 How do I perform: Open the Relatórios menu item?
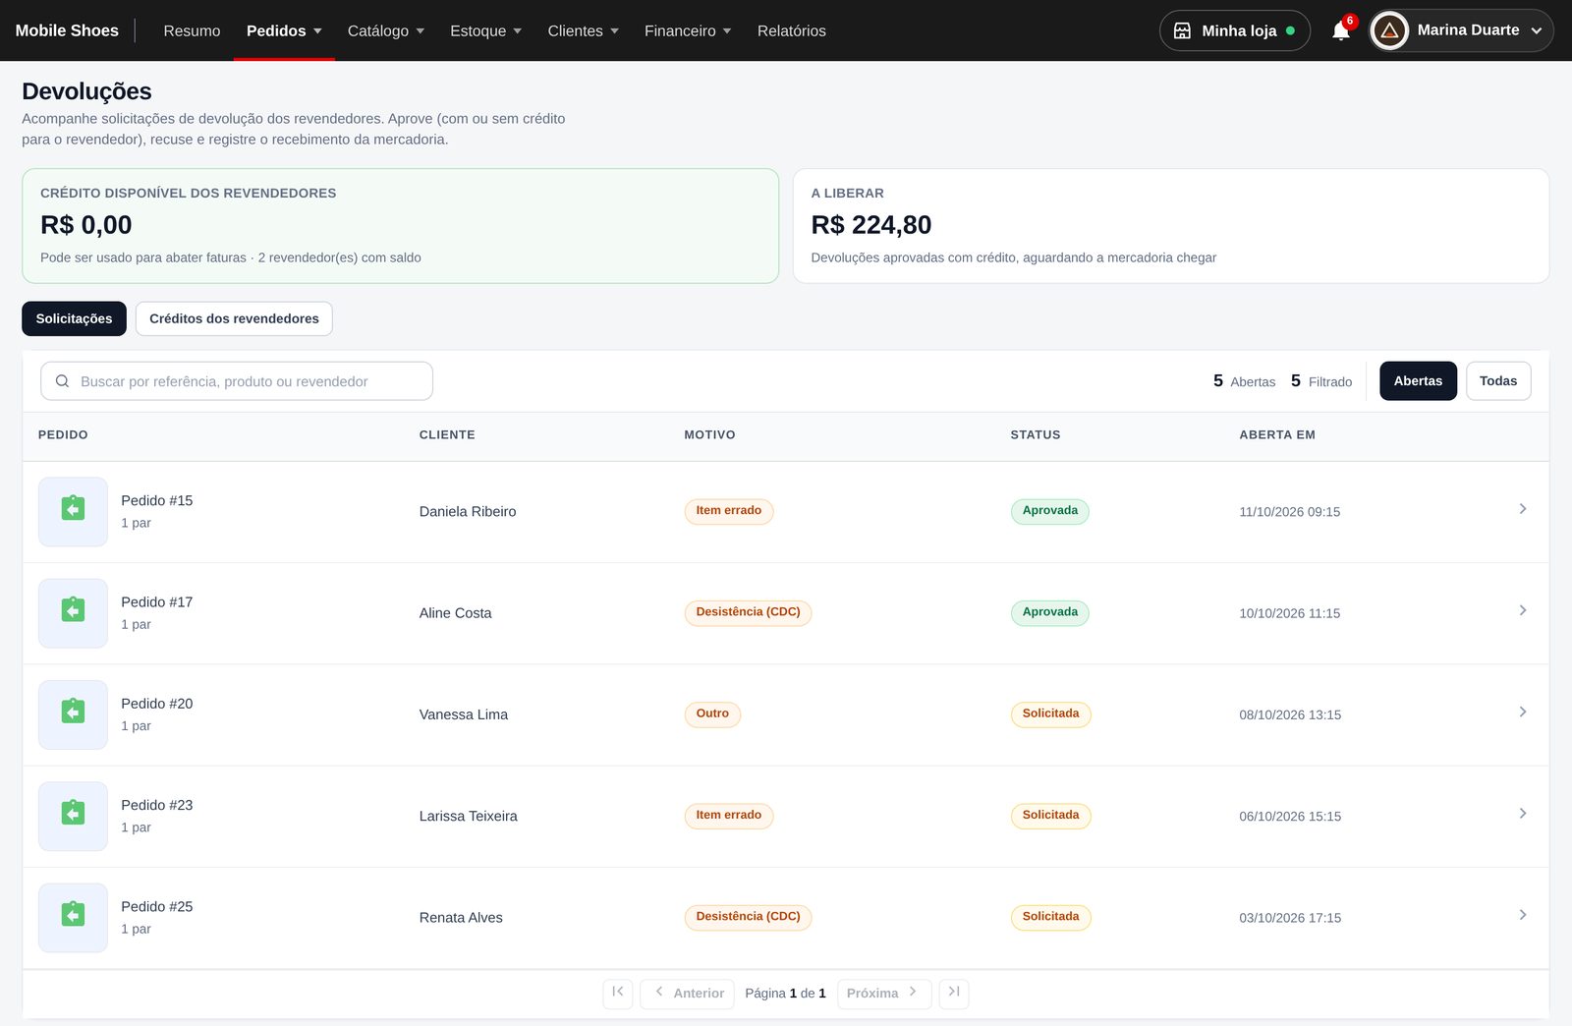pos(791,30)
